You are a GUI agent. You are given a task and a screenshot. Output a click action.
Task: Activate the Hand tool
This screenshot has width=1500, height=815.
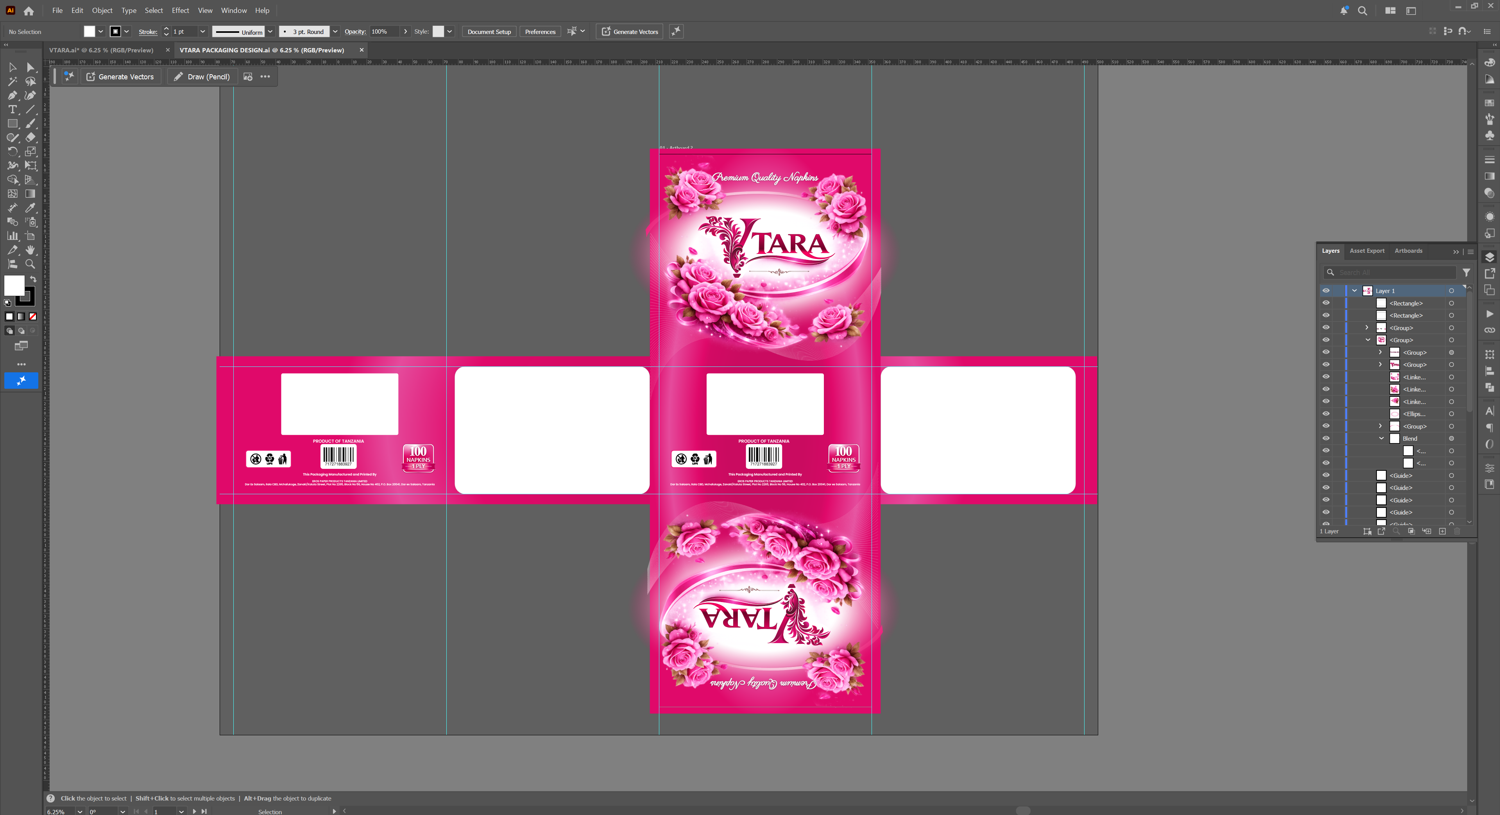click(x=31, y=250)
